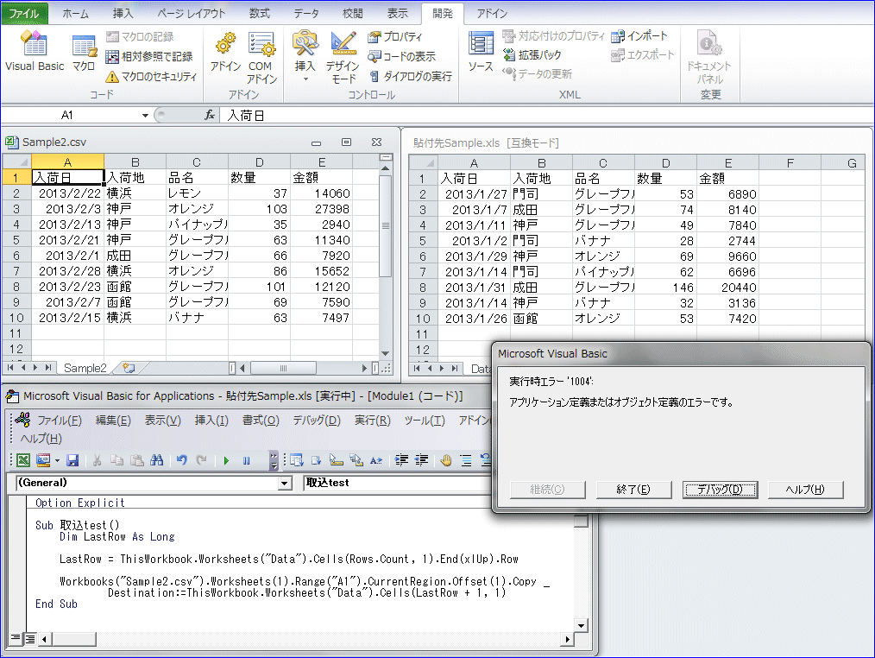Click the Undo arrow in VBA toolbar
The height and width of the screenshot is (658, 875).
click(182, 460)
